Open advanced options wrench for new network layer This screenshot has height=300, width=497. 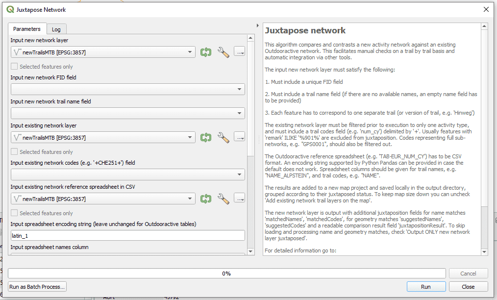pos(224,52)
